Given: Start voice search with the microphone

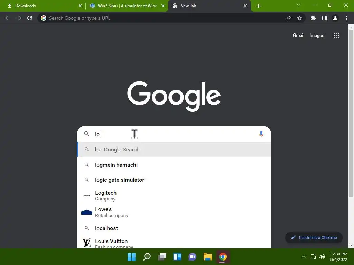Looking at the screenshot, I should [x=261, y=134].
